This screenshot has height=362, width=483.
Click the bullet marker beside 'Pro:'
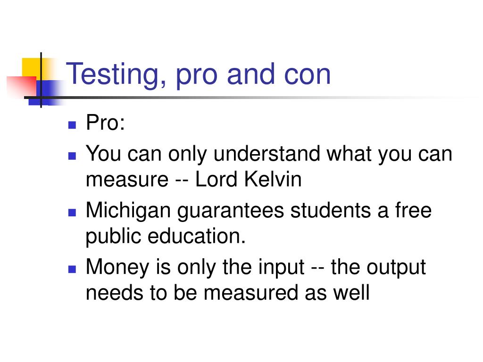(72, 124)
